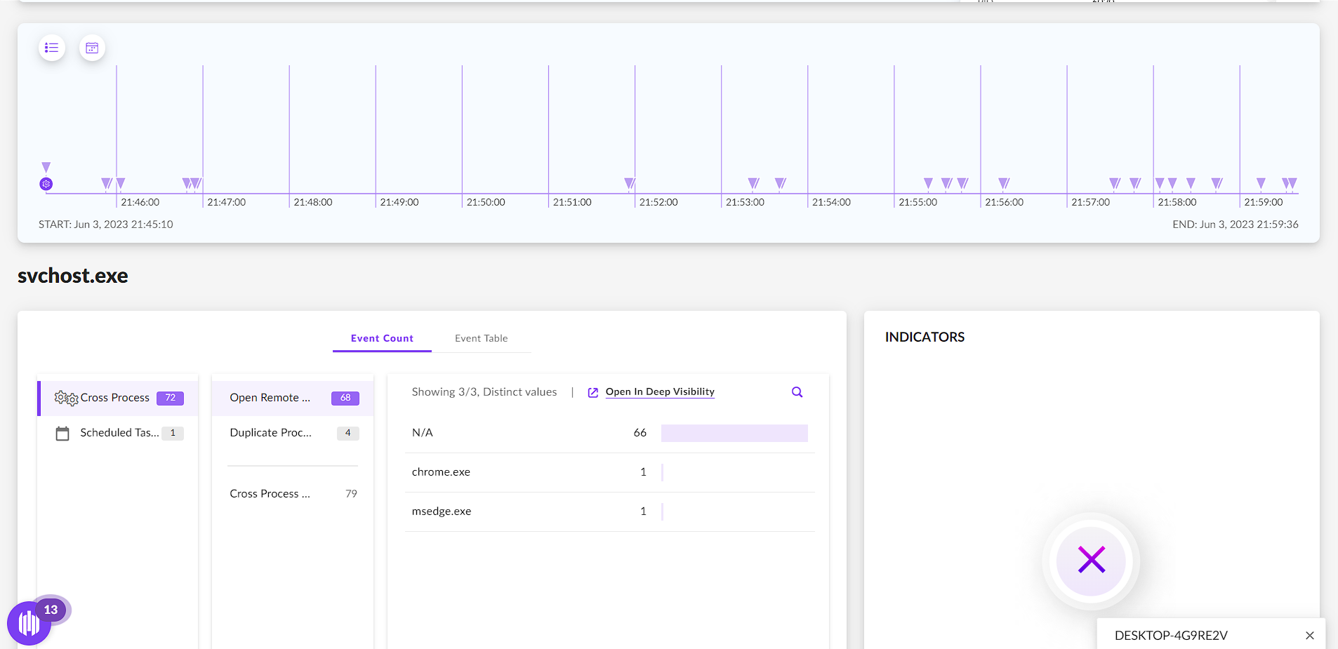The width and height of the screenshot is (1338, 649).
Task: Select the Event Count tab
Action: coord(381,338)
